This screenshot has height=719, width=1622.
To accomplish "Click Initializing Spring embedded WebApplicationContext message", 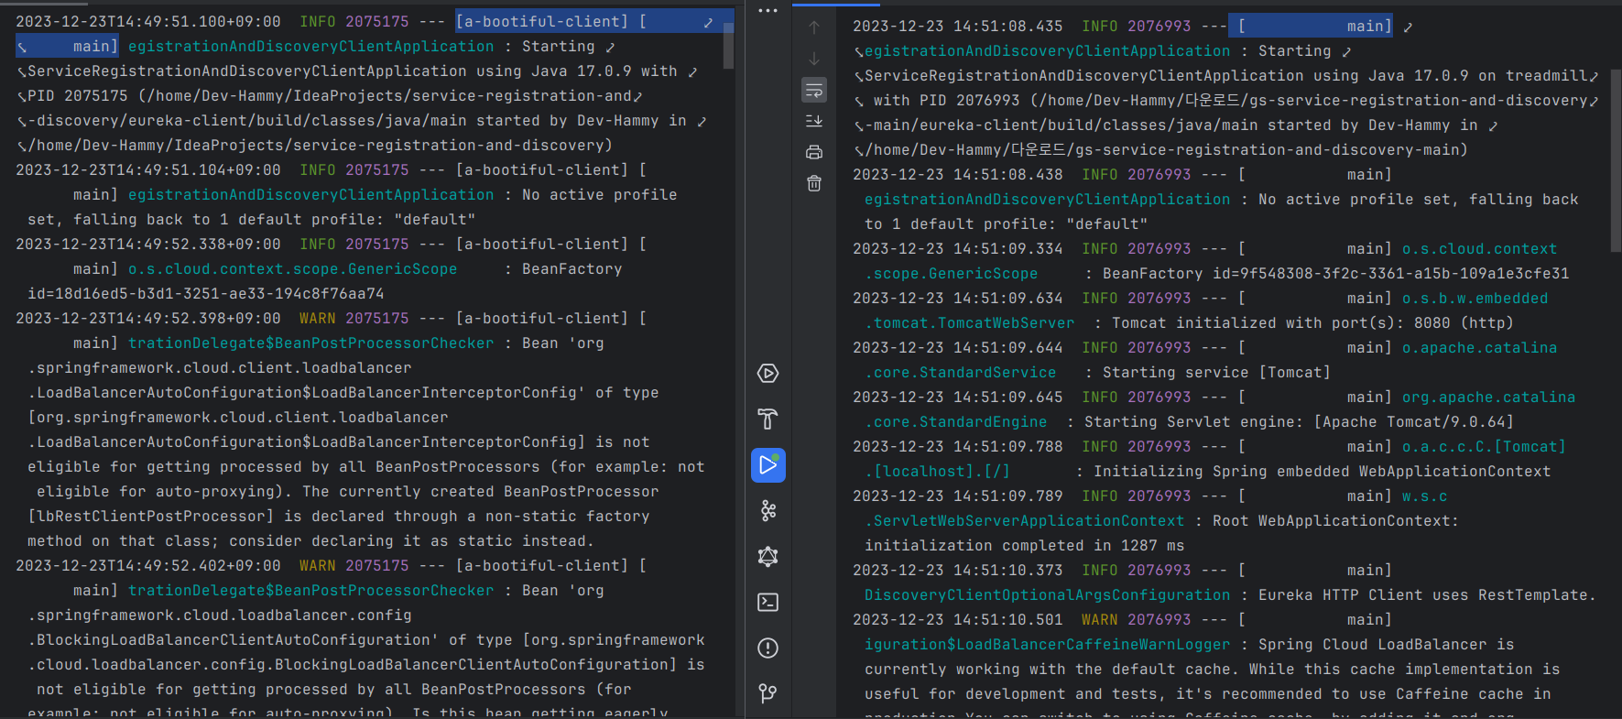I will click(x=1322, y=471).
